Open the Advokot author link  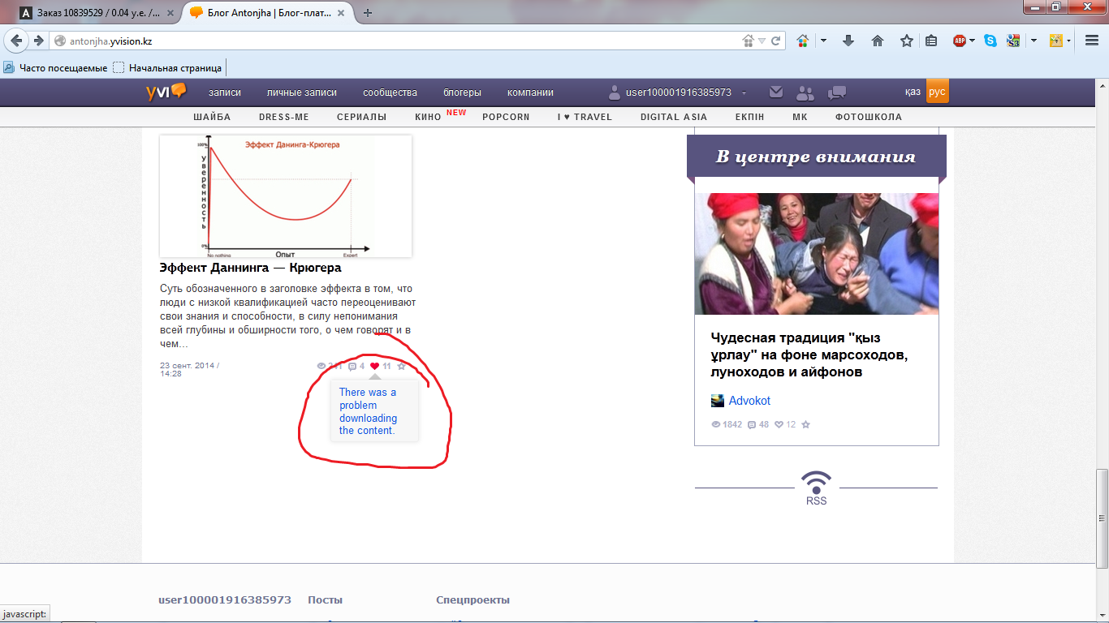click(x=749, y=401)
